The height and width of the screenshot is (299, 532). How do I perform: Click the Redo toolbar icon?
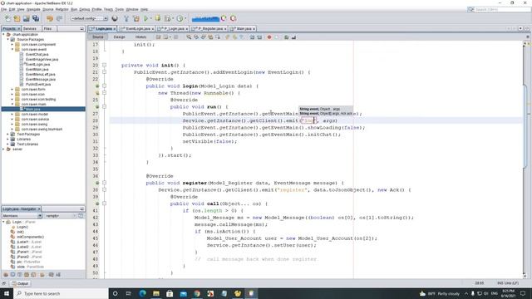59,18
